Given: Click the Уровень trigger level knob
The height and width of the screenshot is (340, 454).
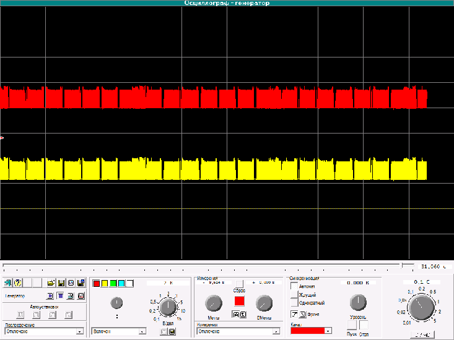Looking at the screenshot, I should [358, 302].
